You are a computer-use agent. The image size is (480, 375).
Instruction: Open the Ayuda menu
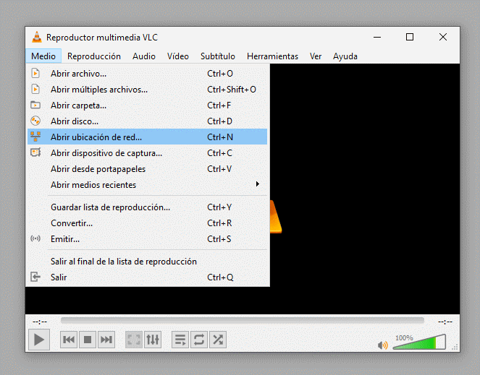pyautogui.click(x=345, y=56)
